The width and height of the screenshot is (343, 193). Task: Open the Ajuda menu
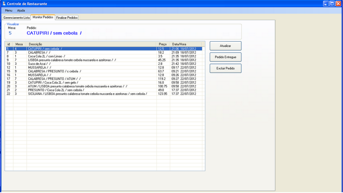coord(21,10)
